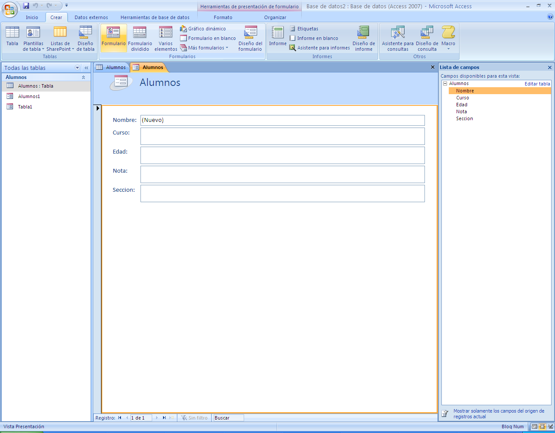Launch the Asistente para consultas

pos(397,38)
